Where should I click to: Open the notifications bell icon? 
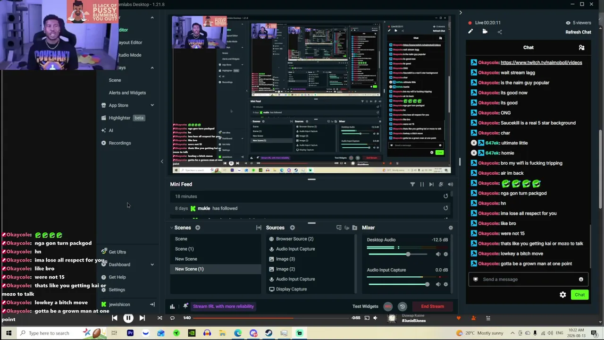coord(186,306)
